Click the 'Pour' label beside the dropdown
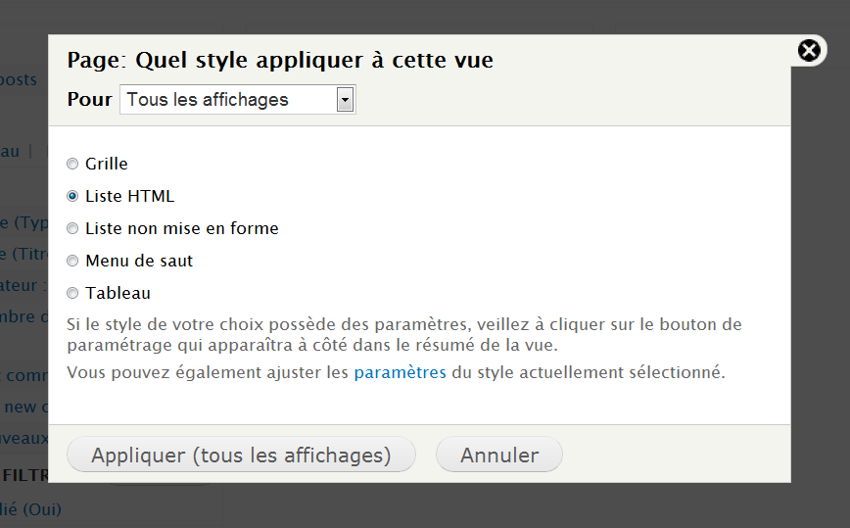The height and width of the screenshot is (528, 850). click(89, 100)
